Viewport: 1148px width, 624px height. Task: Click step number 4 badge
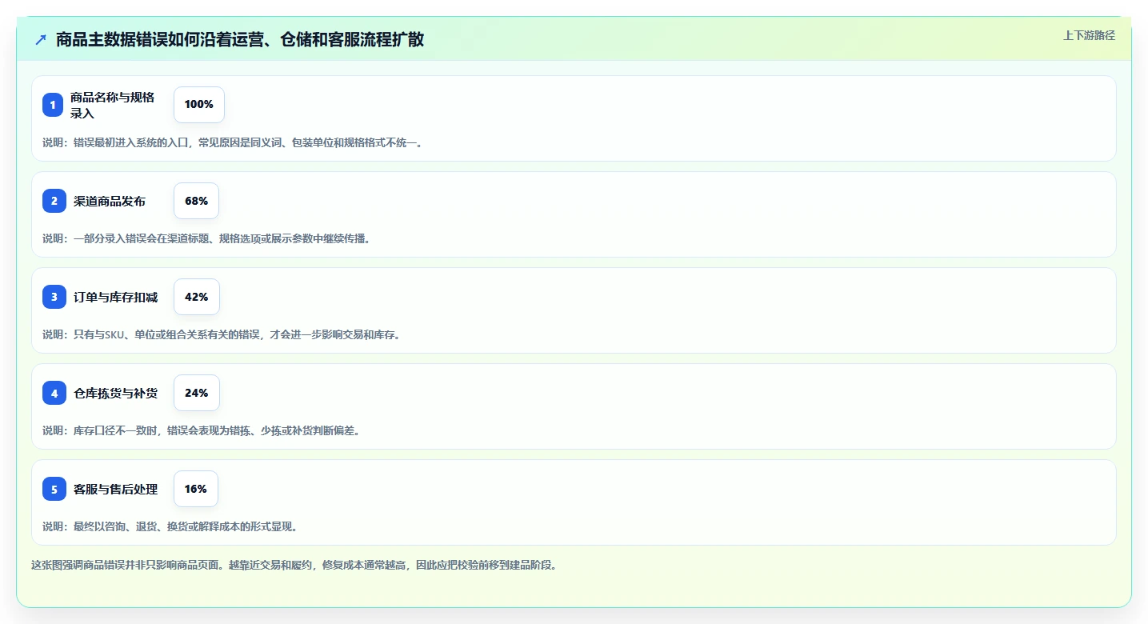coord(54,393)
